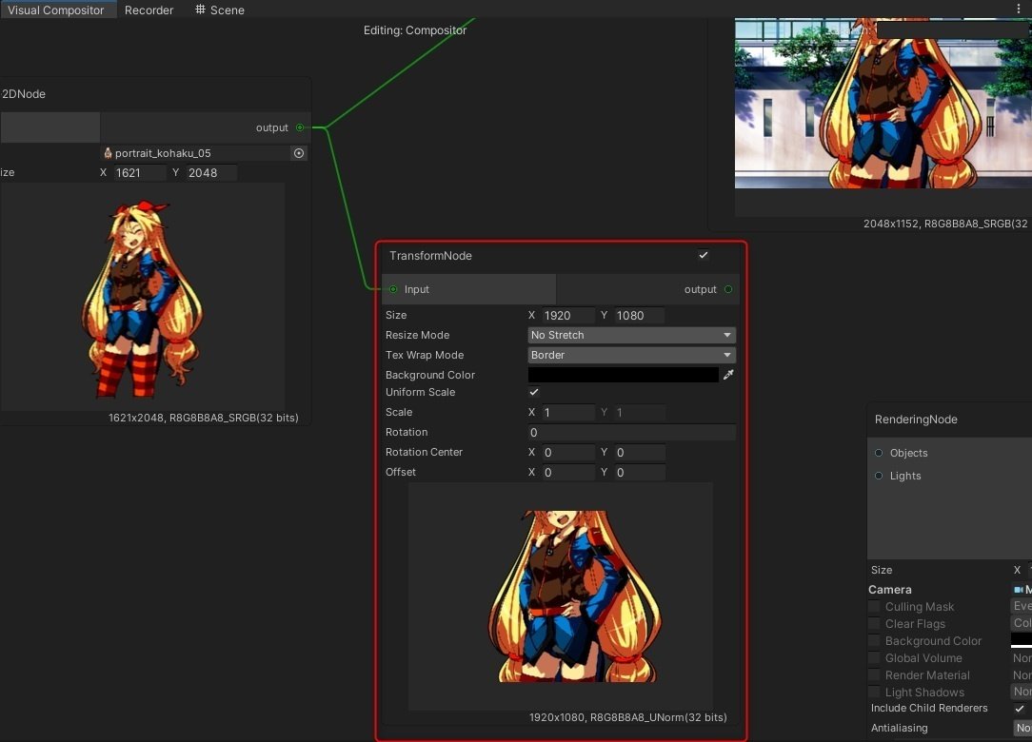The width and height of the screenshot is (1032, 742).
Task: Click the Offset Y field
Action: (639, 472)
